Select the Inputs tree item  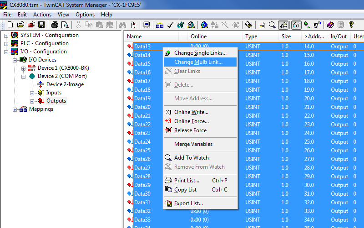(54, 93)
